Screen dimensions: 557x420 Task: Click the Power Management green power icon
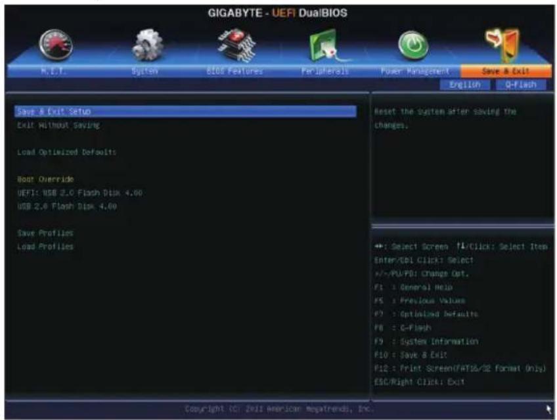pyautogui.click(x=413, y=45)
